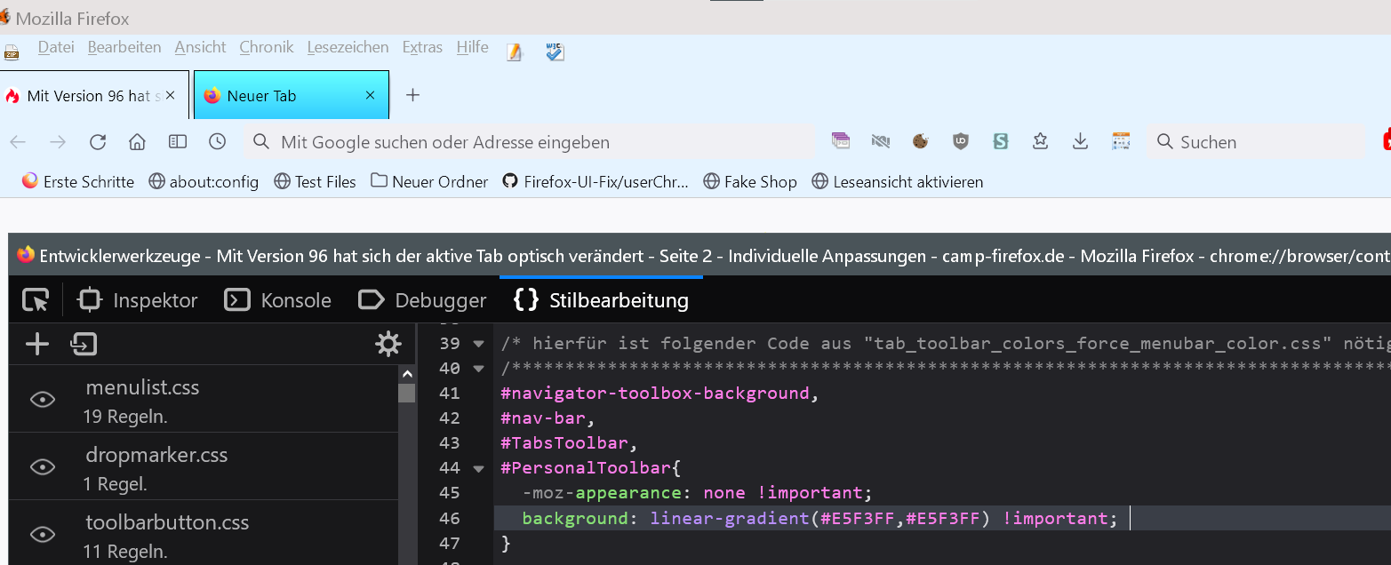Viewport: 1391px width, 565px height.
Task: Create a new stylesheet with plus icon
Action: [x=37, y=345]
